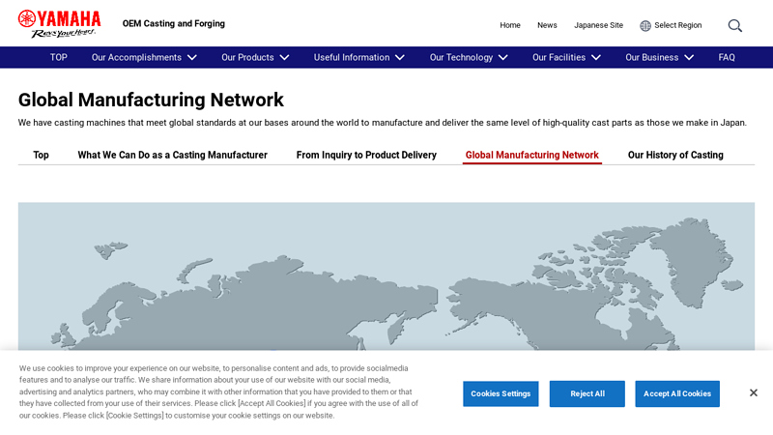
Task: Click the world map image
Action: pyautogui.click(x=386, y=276)
